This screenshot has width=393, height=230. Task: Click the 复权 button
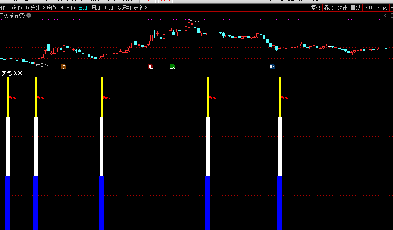316,8
